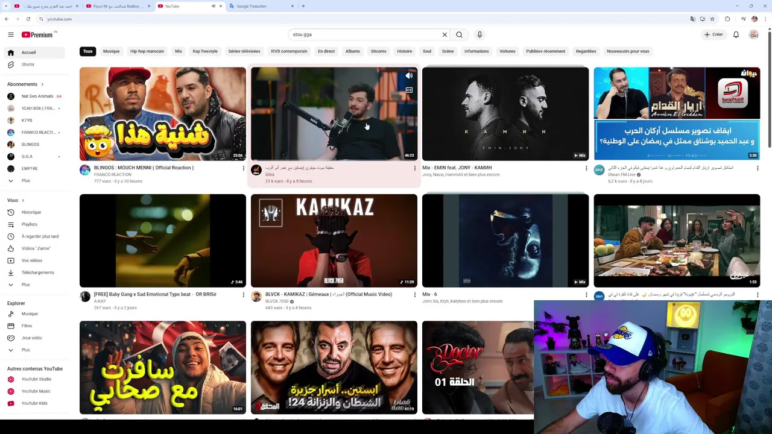Open YouTube Kids link
772x434 pixels.
point(34,403)
